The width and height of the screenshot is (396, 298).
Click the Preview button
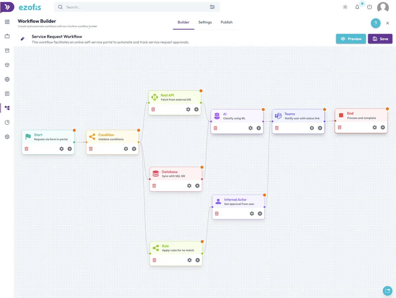[351, 39]
